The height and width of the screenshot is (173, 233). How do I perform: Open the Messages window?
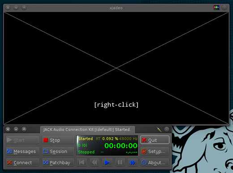22,152
